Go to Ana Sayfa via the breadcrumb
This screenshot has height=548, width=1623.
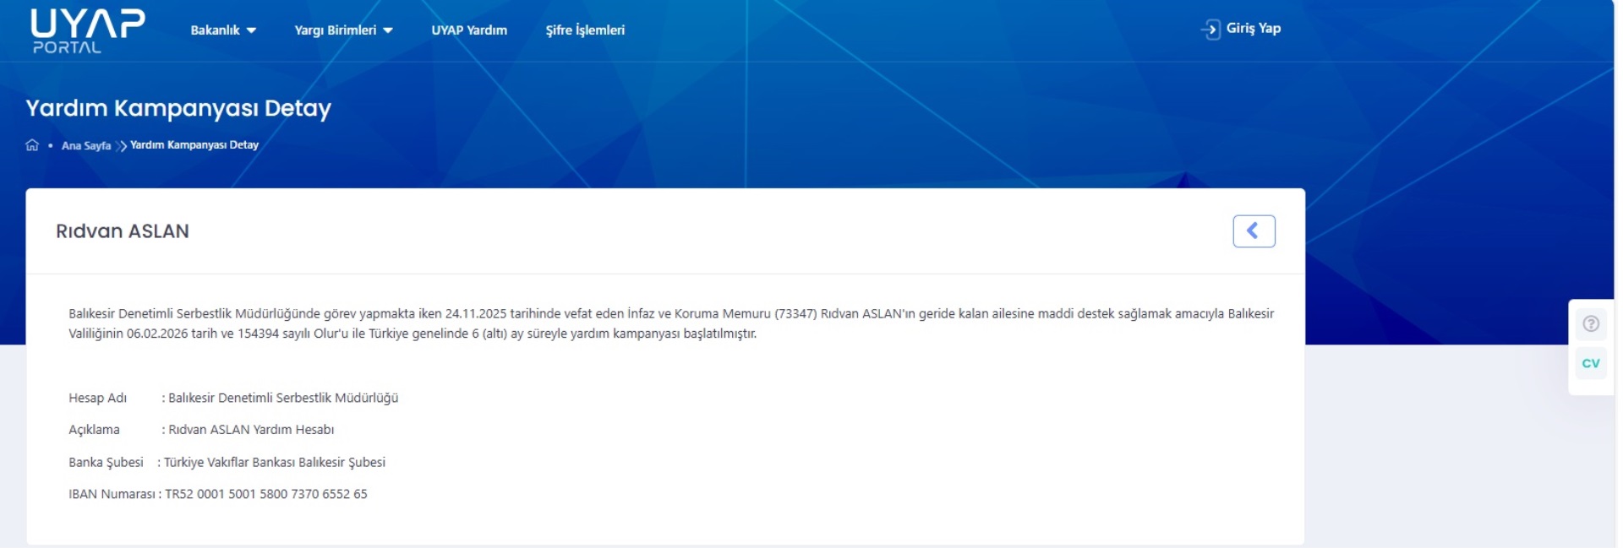tap(86, 145)
